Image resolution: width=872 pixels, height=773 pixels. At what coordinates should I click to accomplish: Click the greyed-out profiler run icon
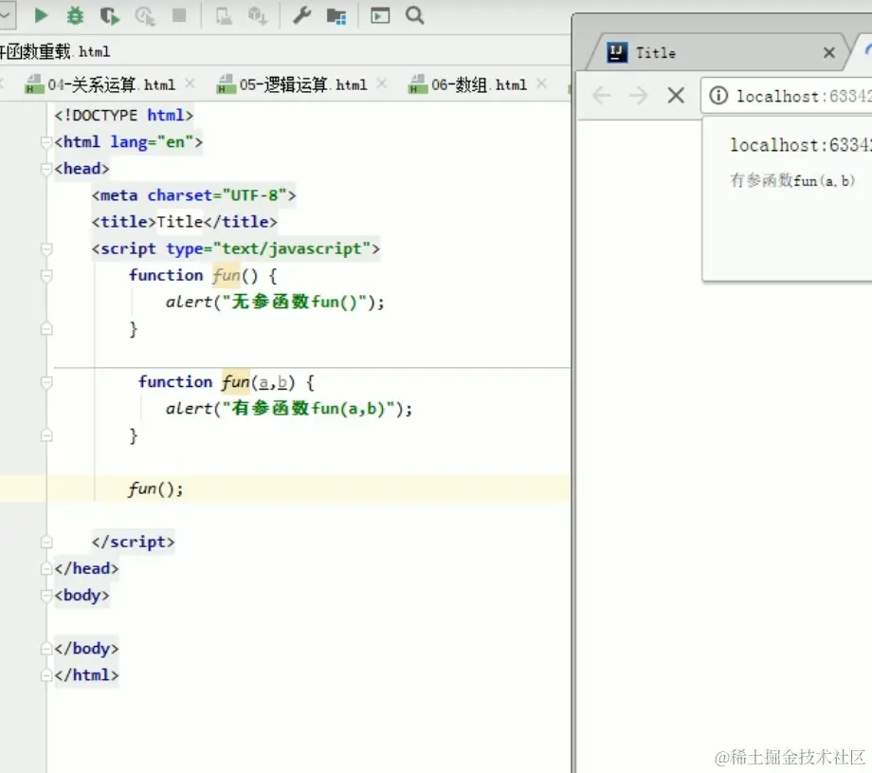pos(145,16)
